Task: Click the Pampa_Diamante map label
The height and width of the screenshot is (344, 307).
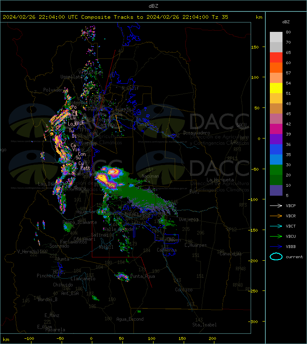Action: pos(80,222)
